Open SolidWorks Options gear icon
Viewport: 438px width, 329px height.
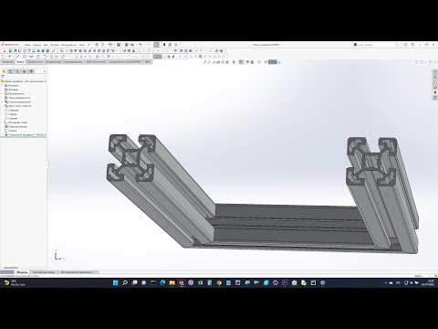[176, 45]
